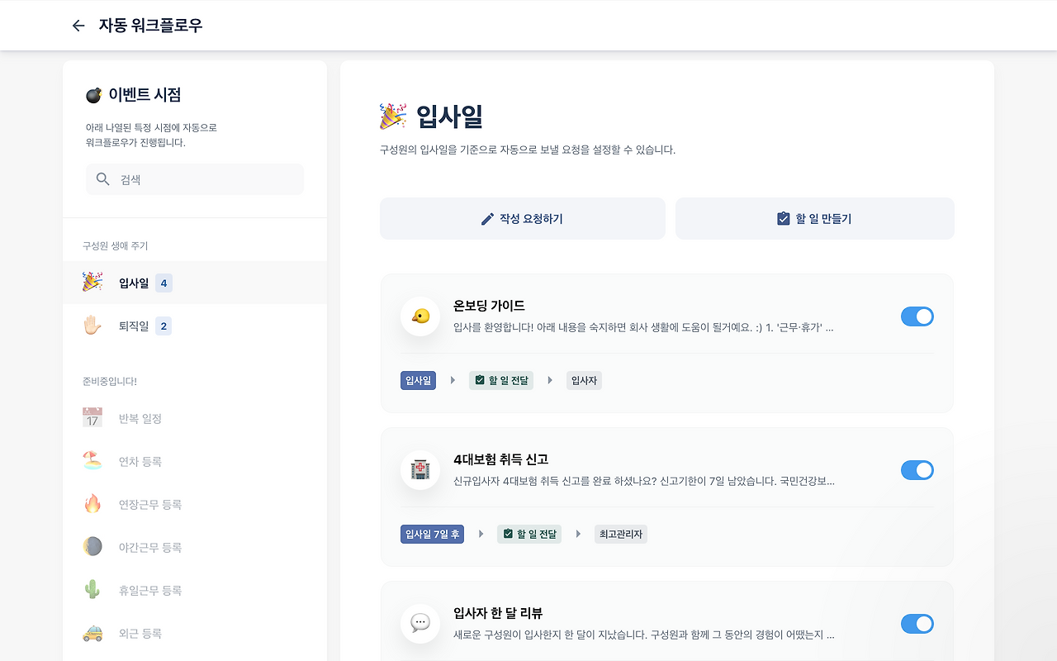
Task: Click the taxi icon for 외근 등록
Action: pyautogui.click(x=92, y=633)
